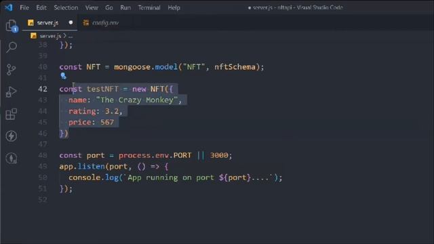This screenshot has width=434, height=244.
Task: Click the "rating" property key
Action: pyautogui.click(x=82, y=111)
